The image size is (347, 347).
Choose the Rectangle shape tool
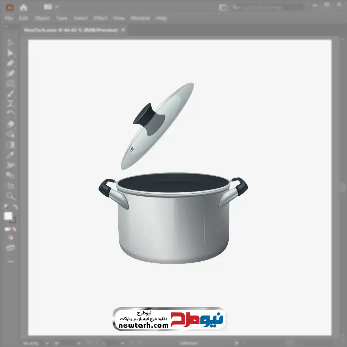coord(10,84)
